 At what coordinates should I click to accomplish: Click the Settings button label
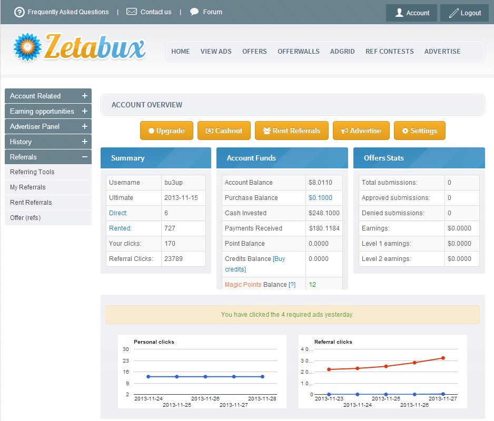pos(424,131)
